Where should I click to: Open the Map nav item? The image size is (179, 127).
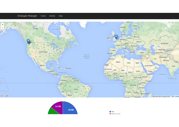tap(61, 16)
